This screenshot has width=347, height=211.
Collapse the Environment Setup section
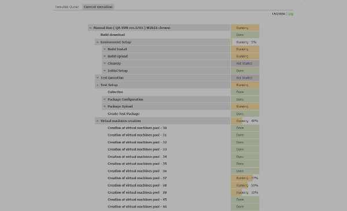(x=97, y=42)
